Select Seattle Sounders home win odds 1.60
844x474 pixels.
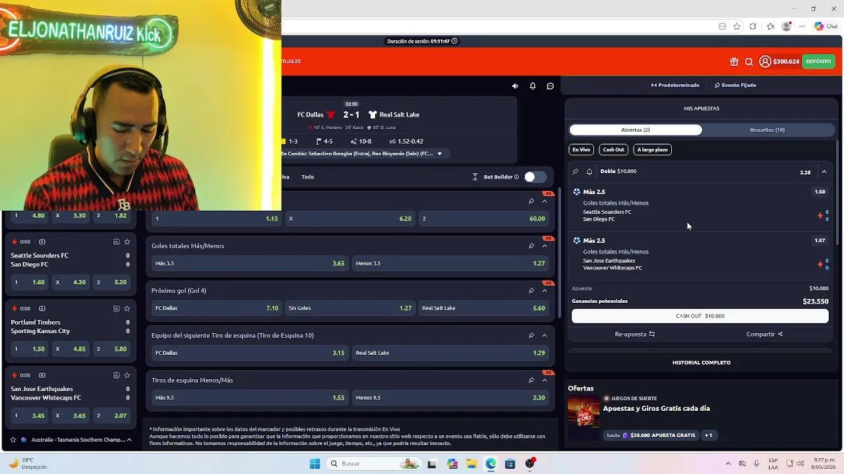[30, 282]
